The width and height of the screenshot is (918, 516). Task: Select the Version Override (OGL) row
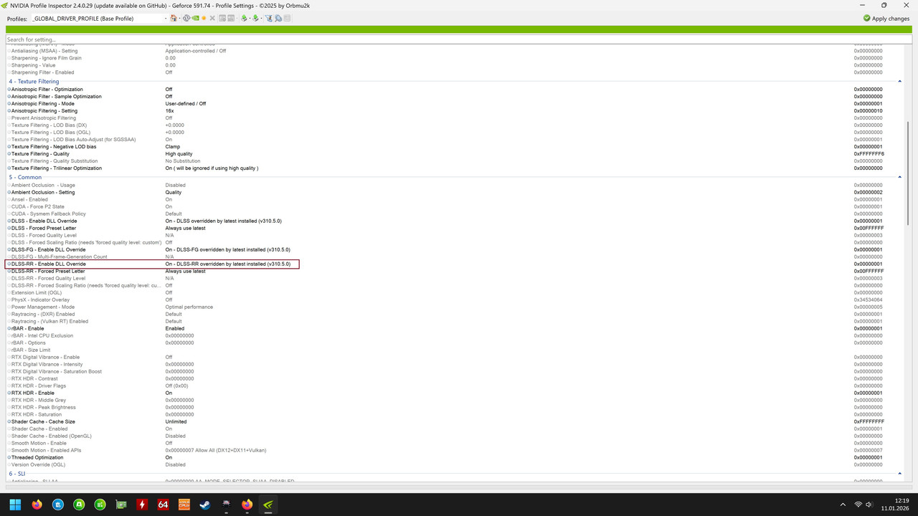(x=455, y=464)
